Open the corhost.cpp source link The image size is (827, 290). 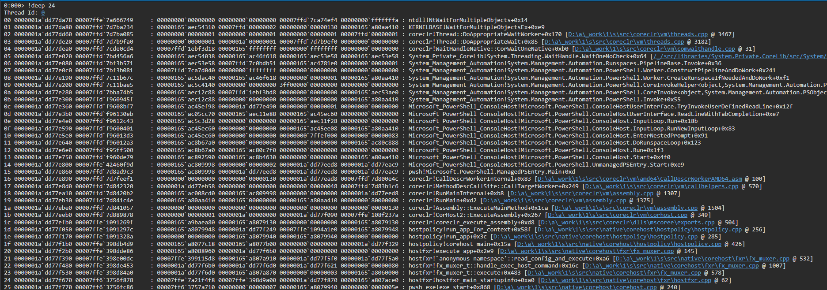618,215
